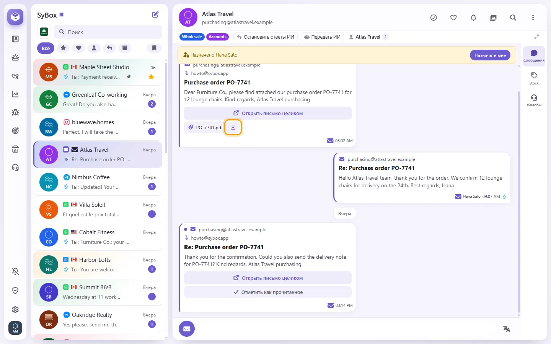Open analytics chart in left sidebar

click(x=15, y=94)
